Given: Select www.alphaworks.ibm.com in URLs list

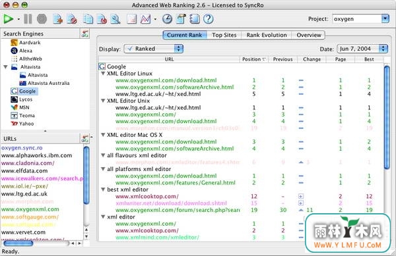Looking at the screenshot, I should click(36, 155).
